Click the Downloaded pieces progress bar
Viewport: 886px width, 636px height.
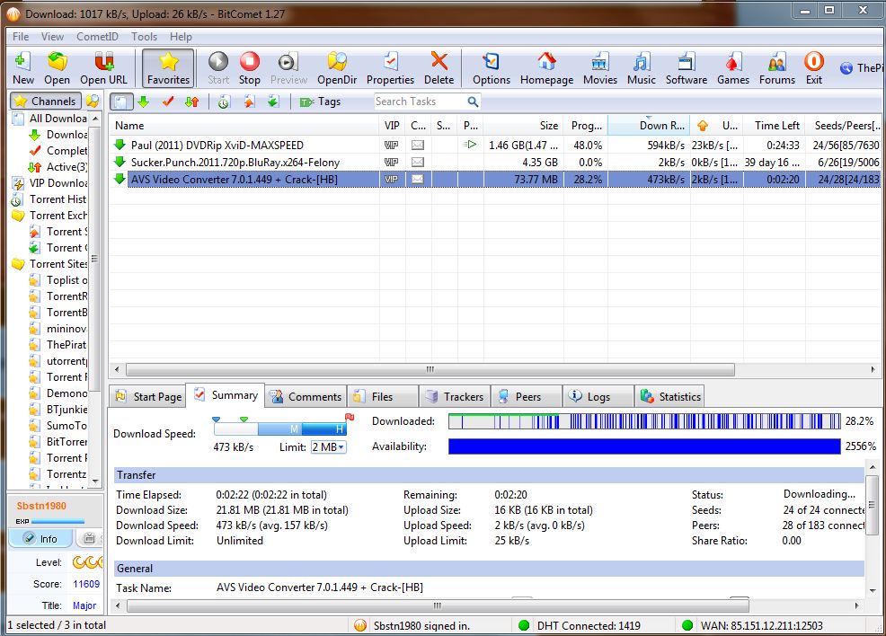644,421
